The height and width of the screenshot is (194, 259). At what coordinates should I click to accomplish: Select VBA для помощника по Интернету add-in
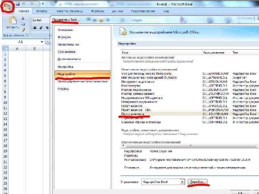[x=190, y=74]
